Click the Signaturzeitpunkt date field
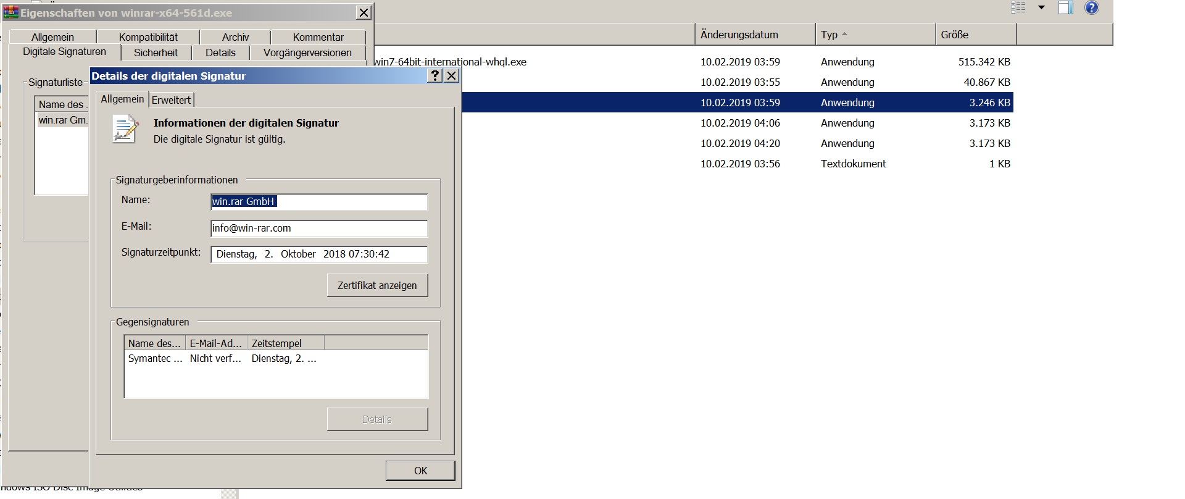This screenshot has width=1185, height=499. (319, 254)
